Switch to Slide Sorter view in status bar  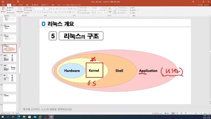(177, 113)
